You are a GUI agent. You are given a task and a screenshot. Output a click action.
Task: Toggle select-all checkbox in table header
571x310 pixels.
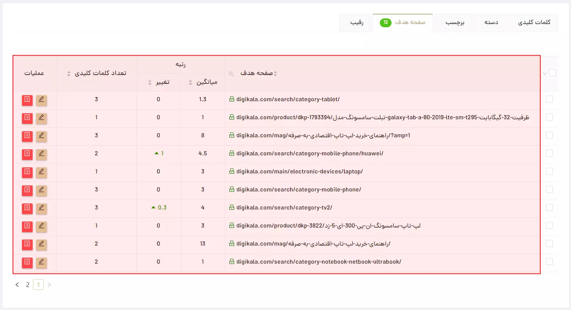(553, 73)
